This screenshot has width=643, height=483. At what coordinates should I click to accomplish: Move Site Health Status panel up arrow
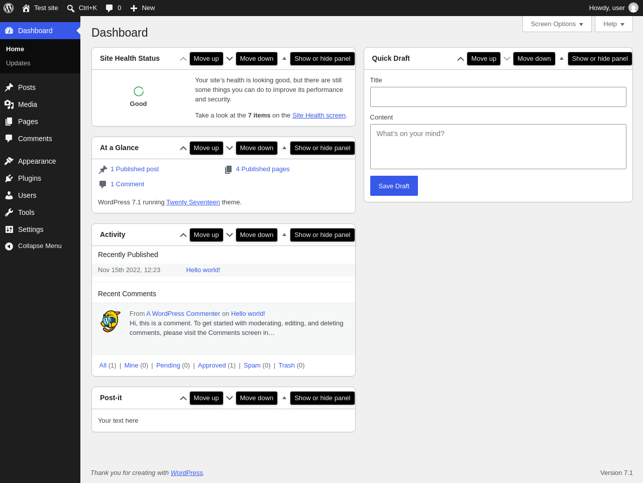183,59
